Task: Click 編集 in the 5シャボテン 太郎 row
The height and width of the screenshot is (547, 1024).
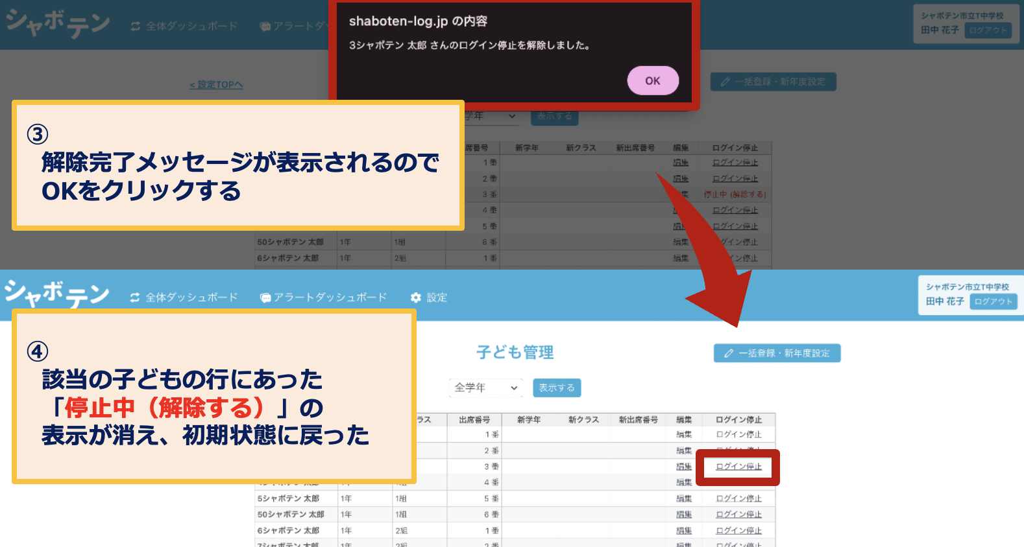Action: coord(684,498)
